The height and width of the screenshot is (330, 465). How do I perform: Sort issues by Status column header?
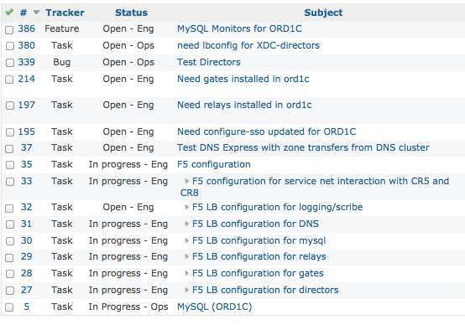tap(132, 13)
